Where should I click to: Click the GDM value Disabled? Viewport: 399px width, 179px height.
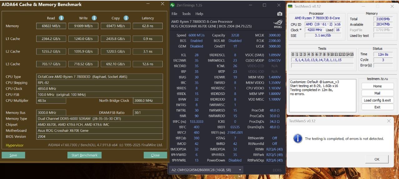(x=196, y=46)
